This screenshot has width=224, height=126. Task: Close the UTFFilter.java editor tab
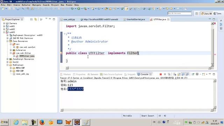tap(168, 19)
